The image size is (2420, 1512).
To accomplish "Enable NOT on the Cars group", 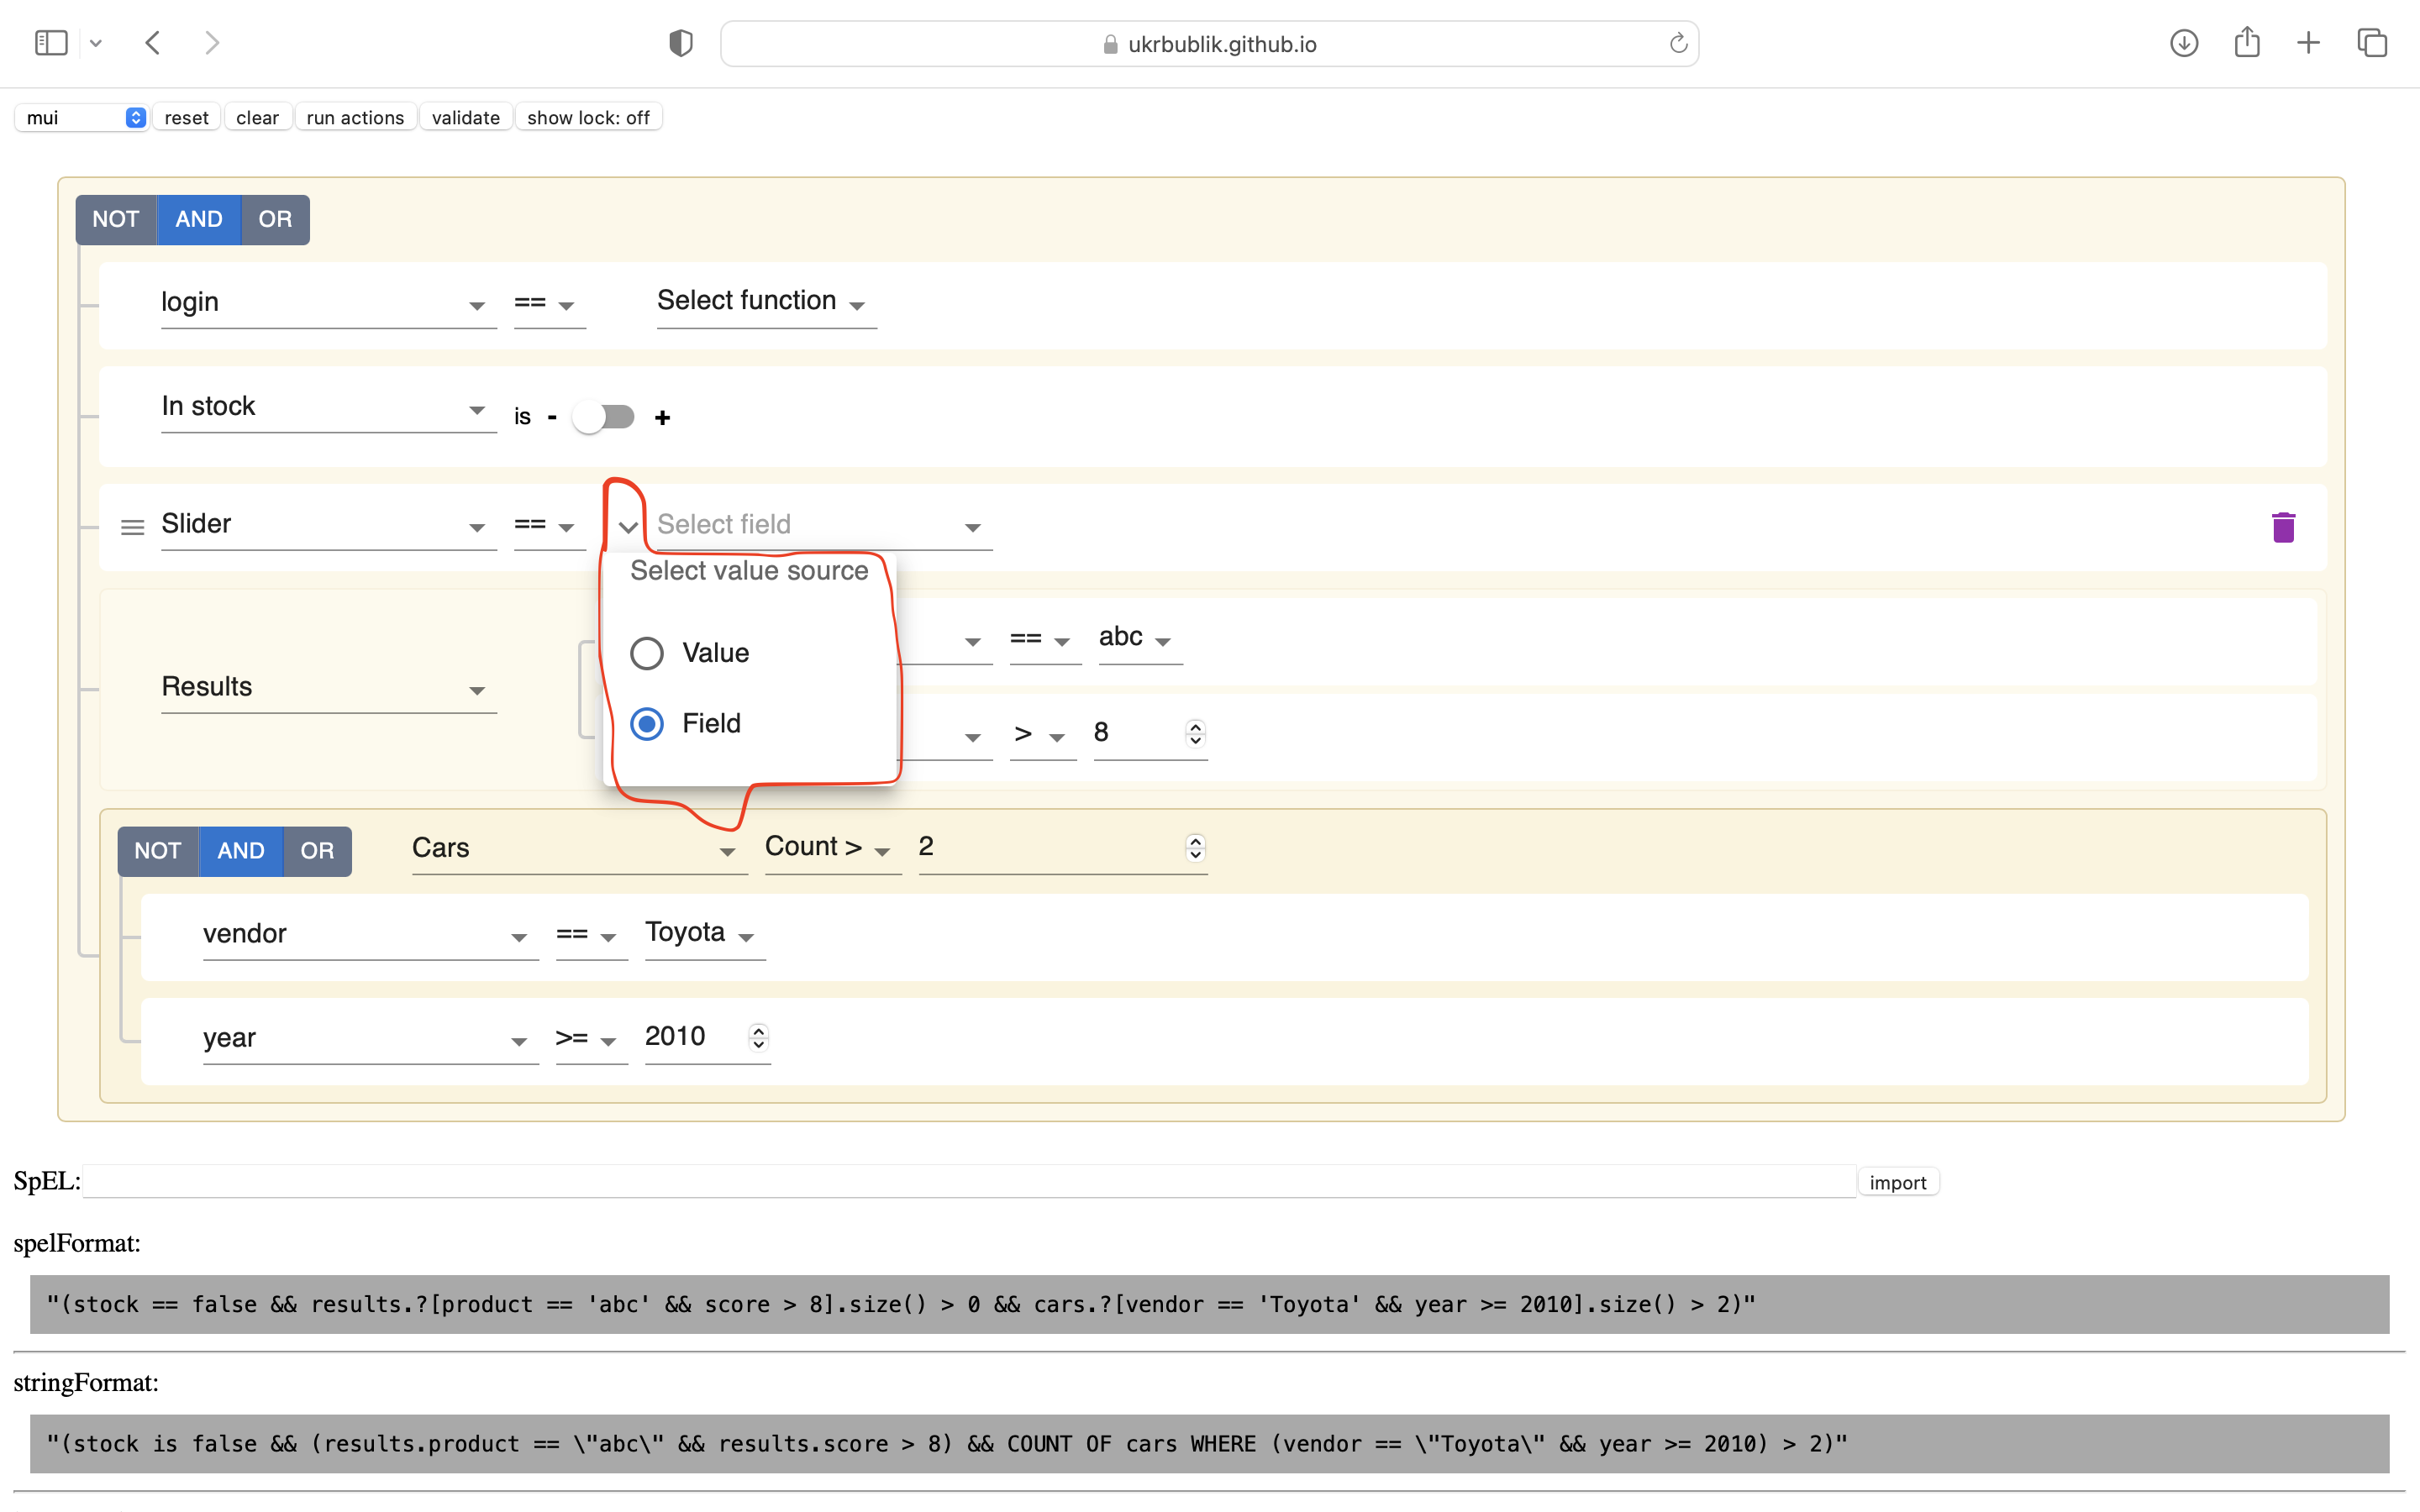I will (x=157, y=851).
